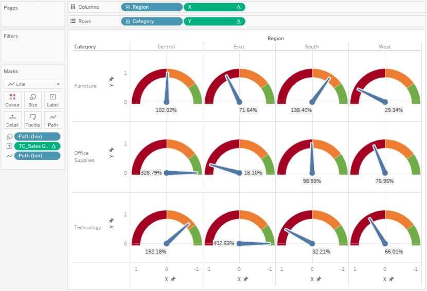The height and width of the screenshot is (291, 427).
Task: Select the first Path (bin) size pill
Action: [38, 136]
